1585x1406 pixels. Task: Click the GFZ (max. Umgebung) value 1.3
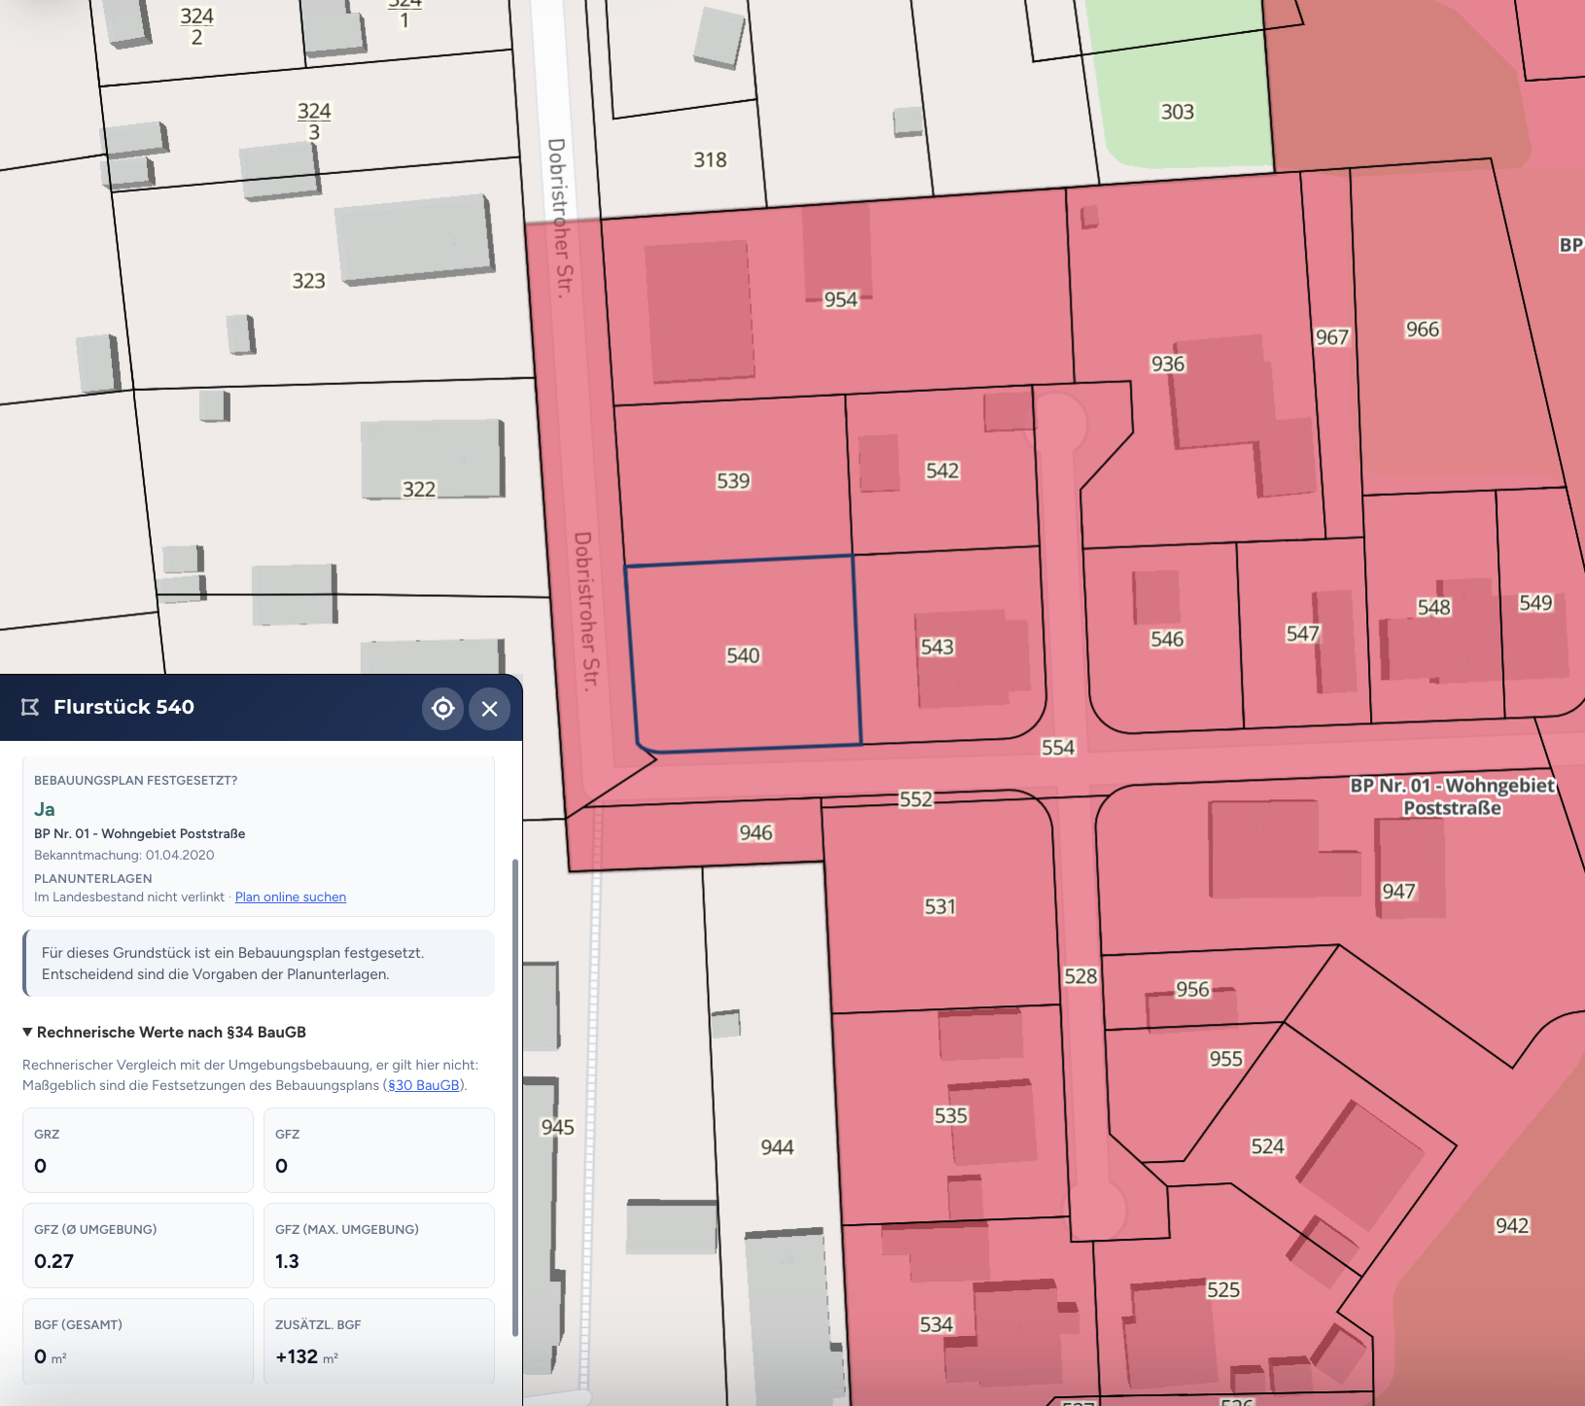[x=287, y=1261]
